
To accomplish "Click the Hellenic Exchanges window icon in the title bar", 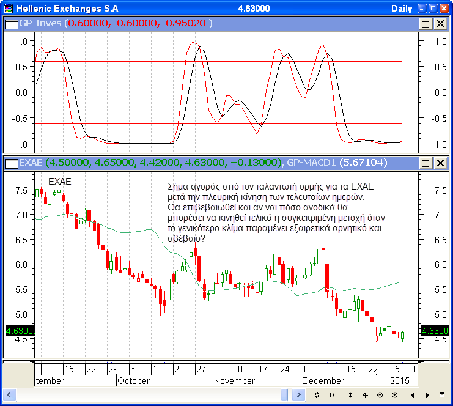I will 9,9.
